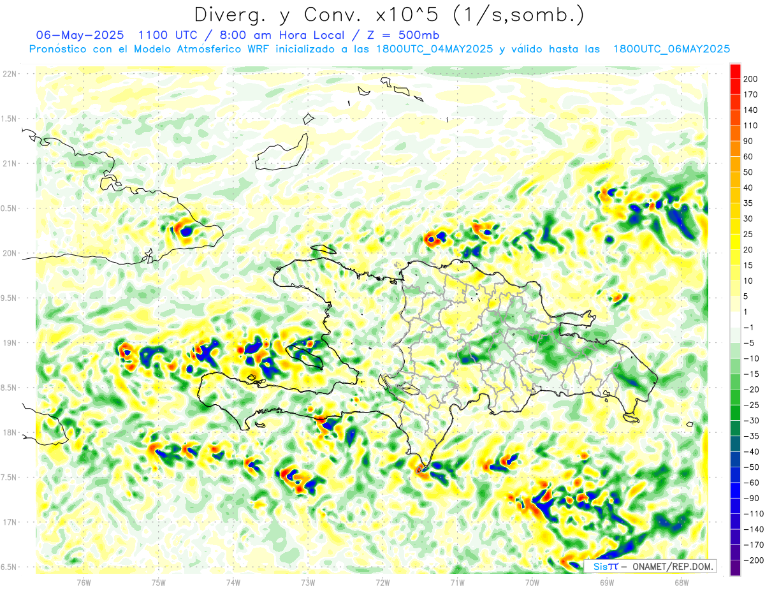Image resolution: width=765 pixels, height=591 pixels.
Task: Click the '75W' longitude label
Action: coord(159,583)
